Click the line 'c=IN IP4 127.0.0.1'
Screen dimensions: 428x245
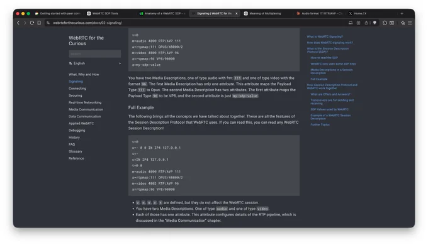(150, 160)
